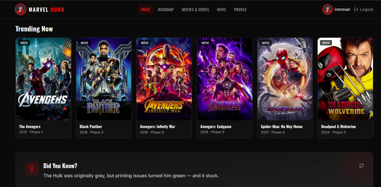Click the MARVEL GURU brand text

[46, 10]
